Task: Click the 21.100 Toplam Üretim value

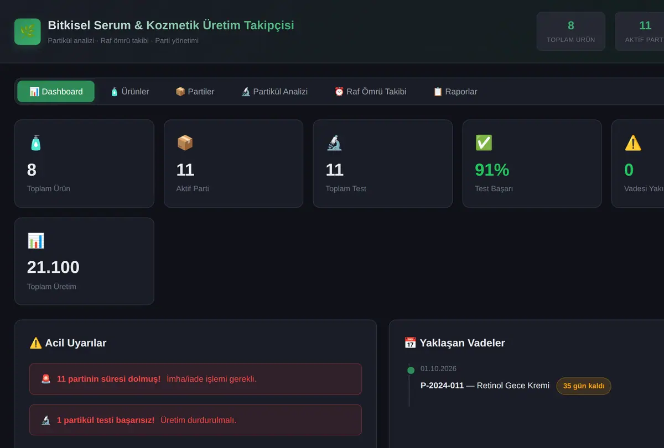Action: pyautogui.click(x=53, y=267)
